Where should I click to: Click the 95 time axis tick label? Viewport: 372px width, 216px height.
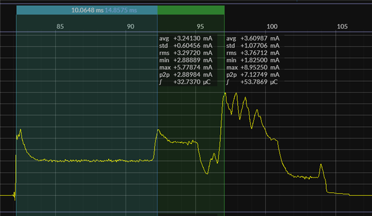(x=200, y=27)
